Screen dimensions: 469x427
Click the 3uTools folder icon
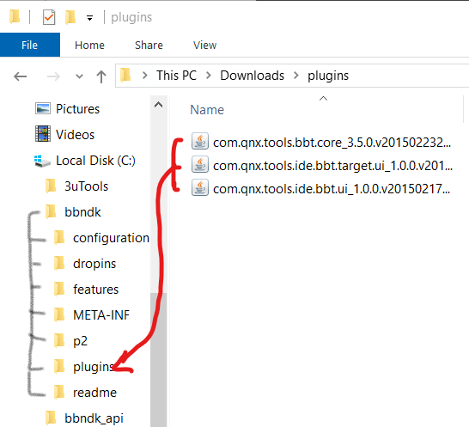51,186
